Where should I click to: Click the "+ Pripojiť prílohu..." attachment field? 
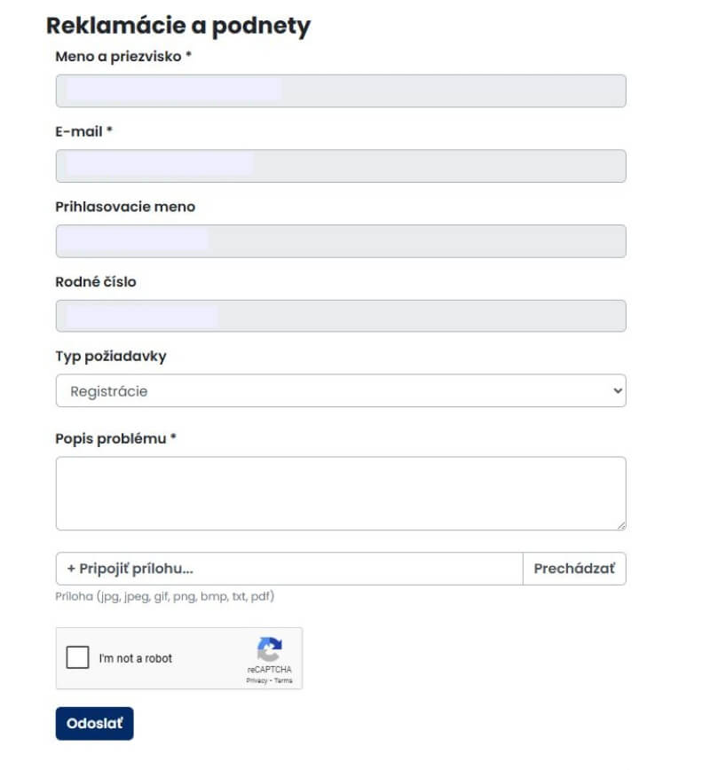pyautogui.click(x=288, y=569)
